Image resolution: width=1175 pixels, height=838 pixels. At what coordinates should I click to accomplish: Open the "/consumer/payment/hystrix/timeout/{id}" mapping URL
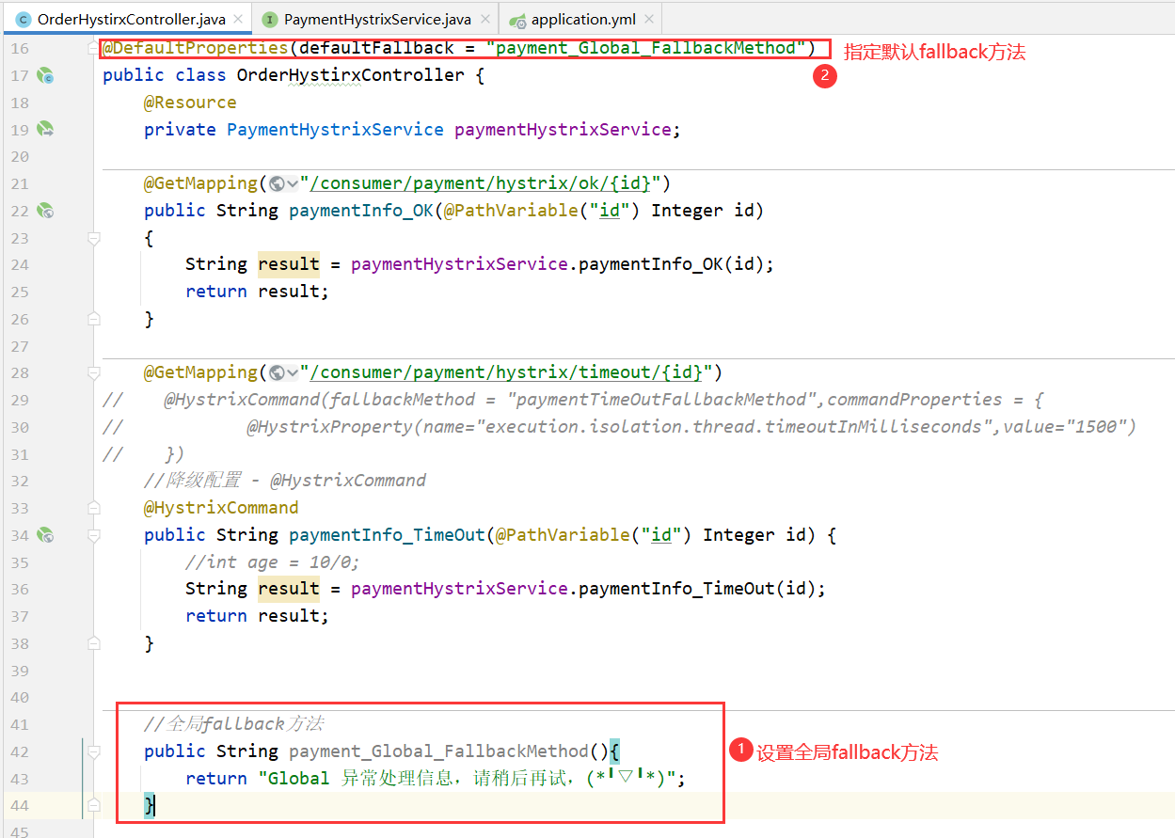507,372
